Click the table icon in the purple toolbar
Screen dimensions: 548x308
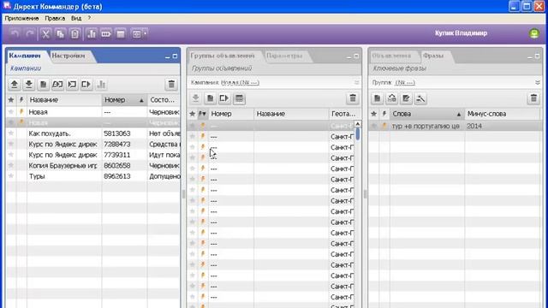tap(121, 34)
